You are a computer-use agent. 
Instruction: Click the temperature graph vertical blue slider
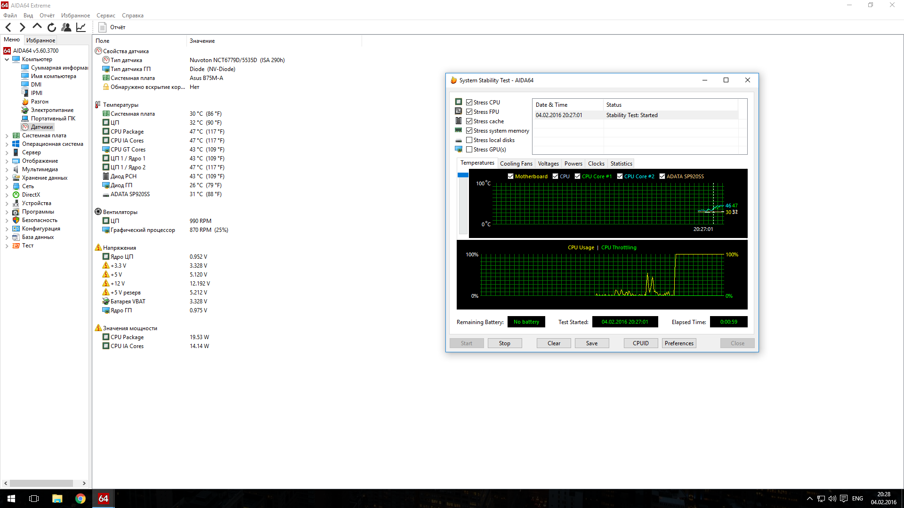tap(463, 175)
